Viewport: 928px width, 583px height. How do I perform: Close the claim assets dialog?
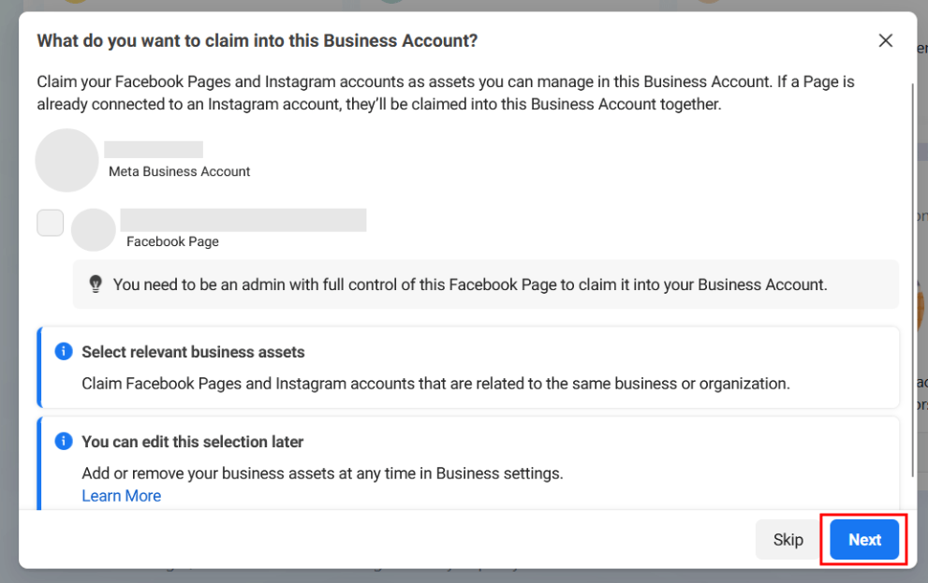(885, 41)
